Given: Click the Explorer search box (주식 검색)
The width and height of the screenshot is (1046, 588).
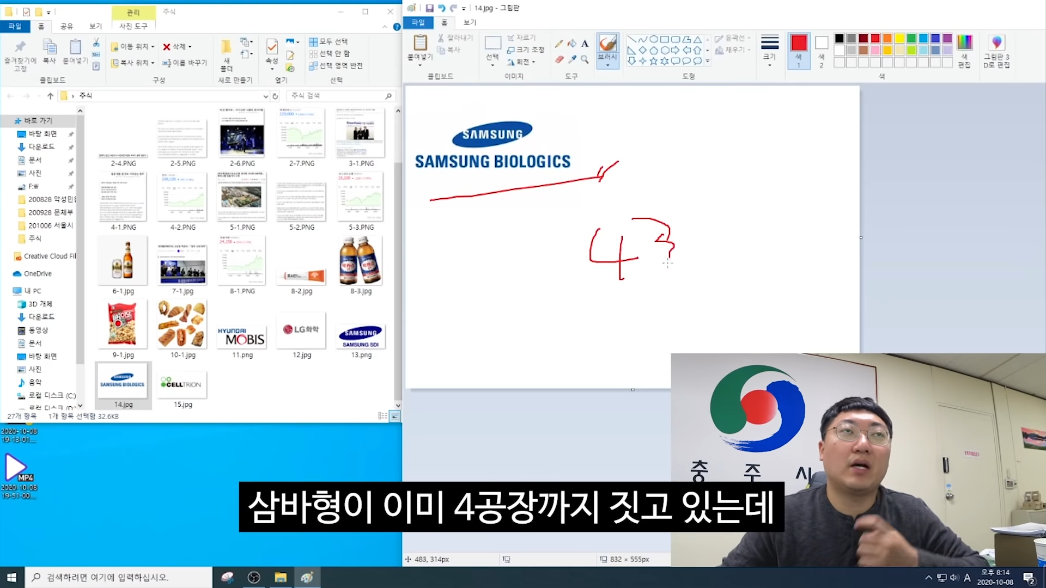Looking at the screenshot, I should point(340,96).
